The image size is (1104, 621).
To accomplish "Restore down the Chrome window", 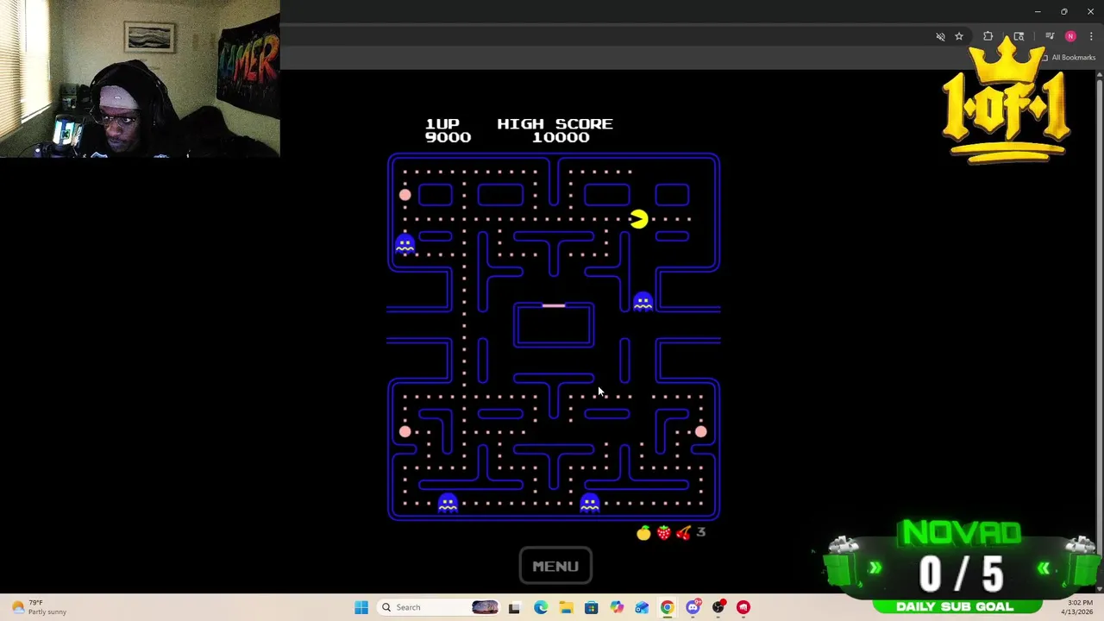I will [1064, 11].
